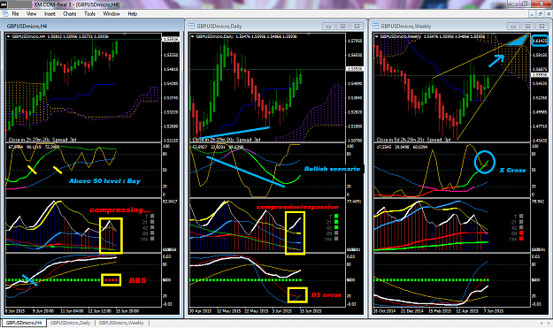553x328 pixels.
Task: Click the '12 May 2015' date on Daily chart
Action: pos(228,311)
